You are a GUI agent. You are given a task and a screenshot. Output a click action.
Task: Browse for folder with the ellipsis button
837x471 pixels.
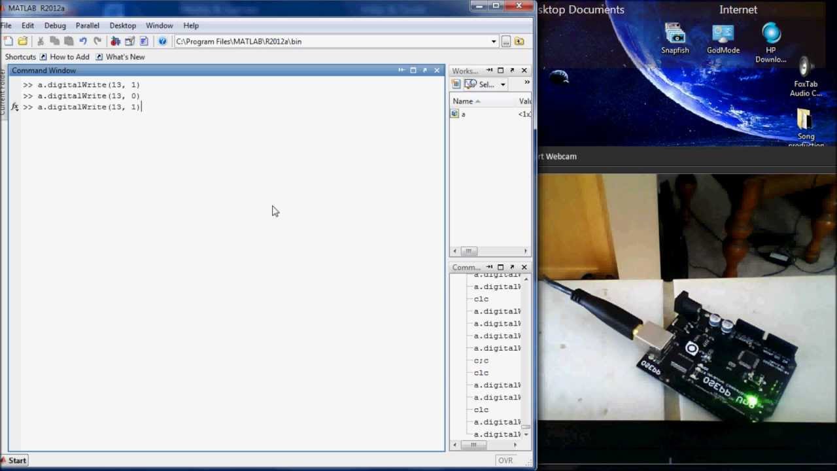point(506,41)
